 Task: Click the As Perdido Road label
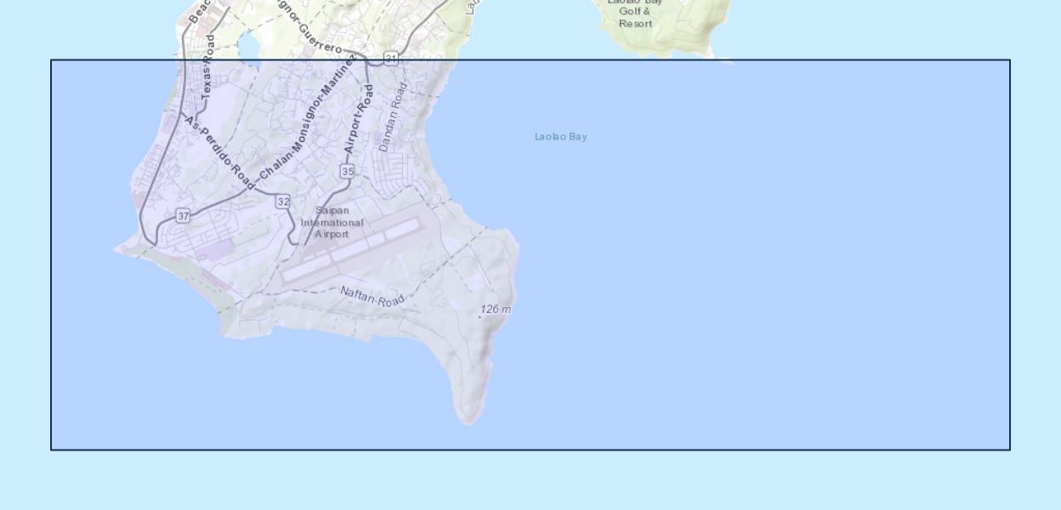coord(219,153)
